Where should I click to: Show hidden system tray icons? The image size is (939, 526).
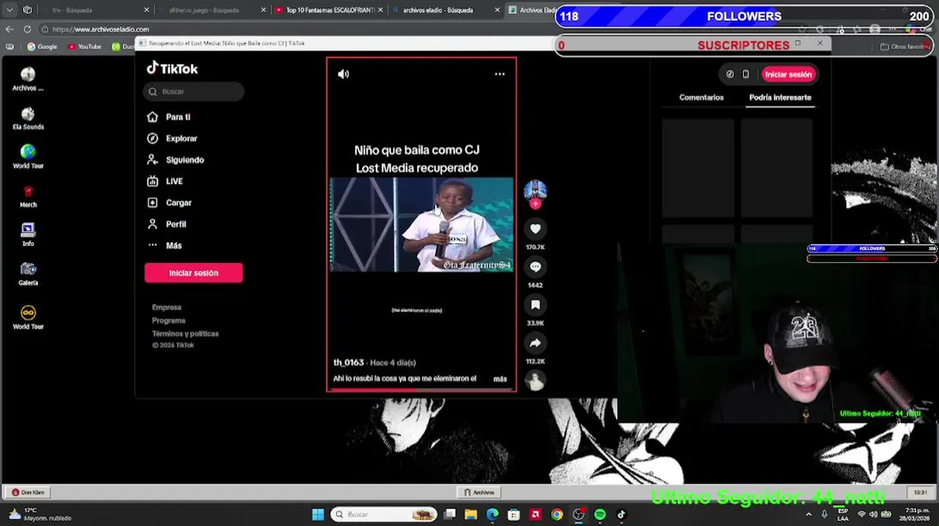coord(809,514)
